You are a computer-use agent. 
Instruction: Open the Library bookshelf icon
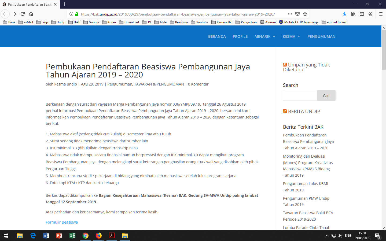[353, 14]
